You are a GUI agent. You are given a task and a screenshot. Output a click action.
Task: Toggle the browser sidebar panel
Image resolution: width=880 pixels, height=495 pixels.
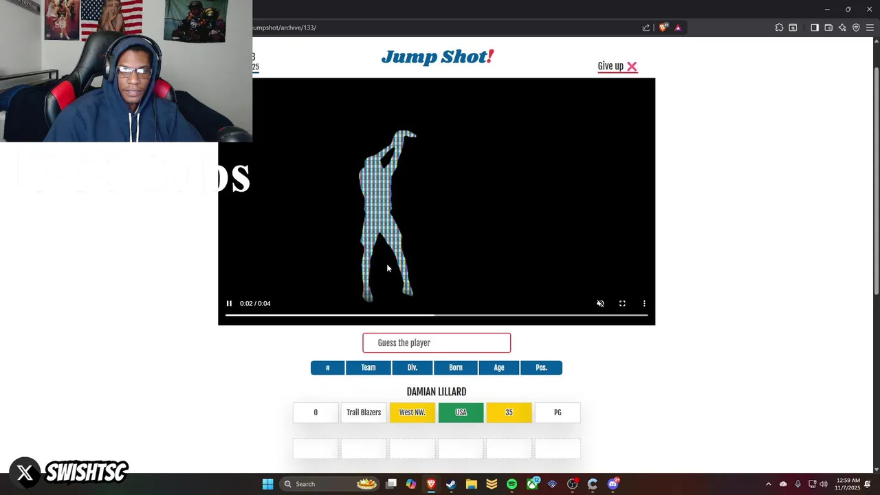coord(815,27)
